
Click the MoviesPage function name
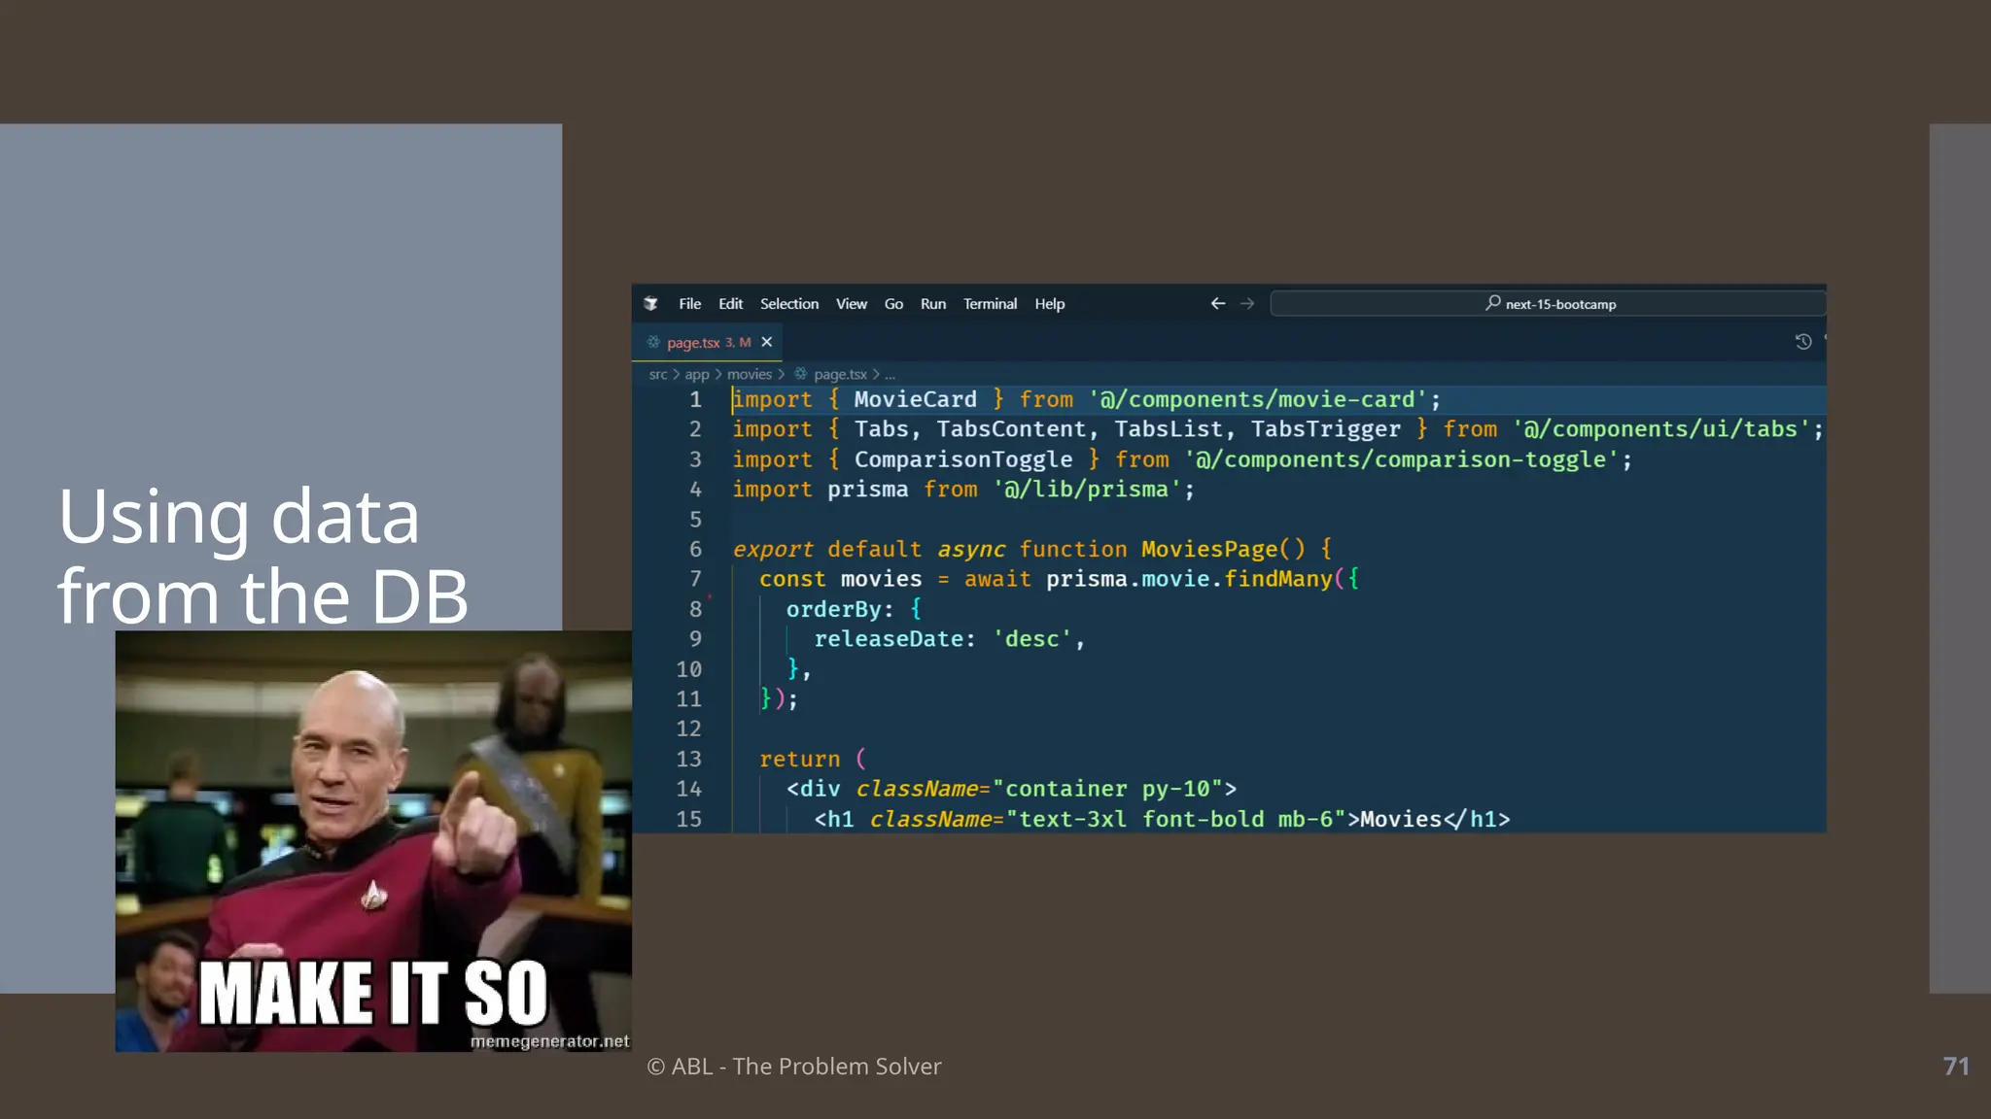pos(1208,549)
